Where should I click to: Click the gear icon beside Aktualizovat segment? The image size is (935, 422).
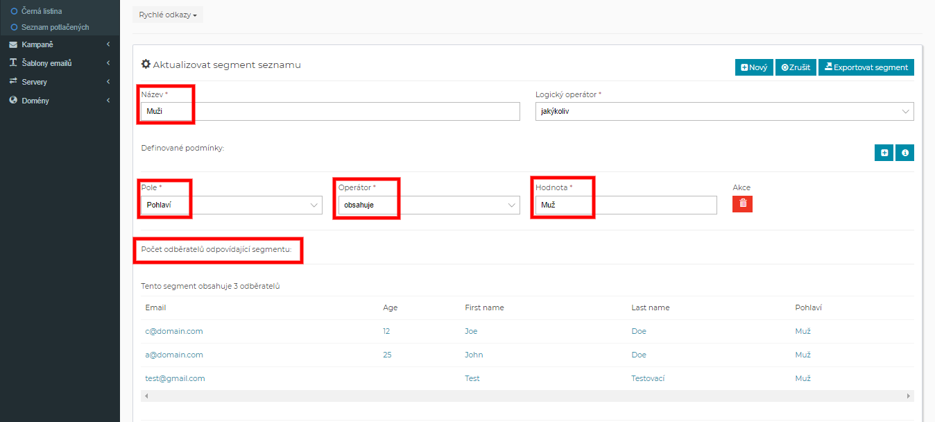[146, 65]
